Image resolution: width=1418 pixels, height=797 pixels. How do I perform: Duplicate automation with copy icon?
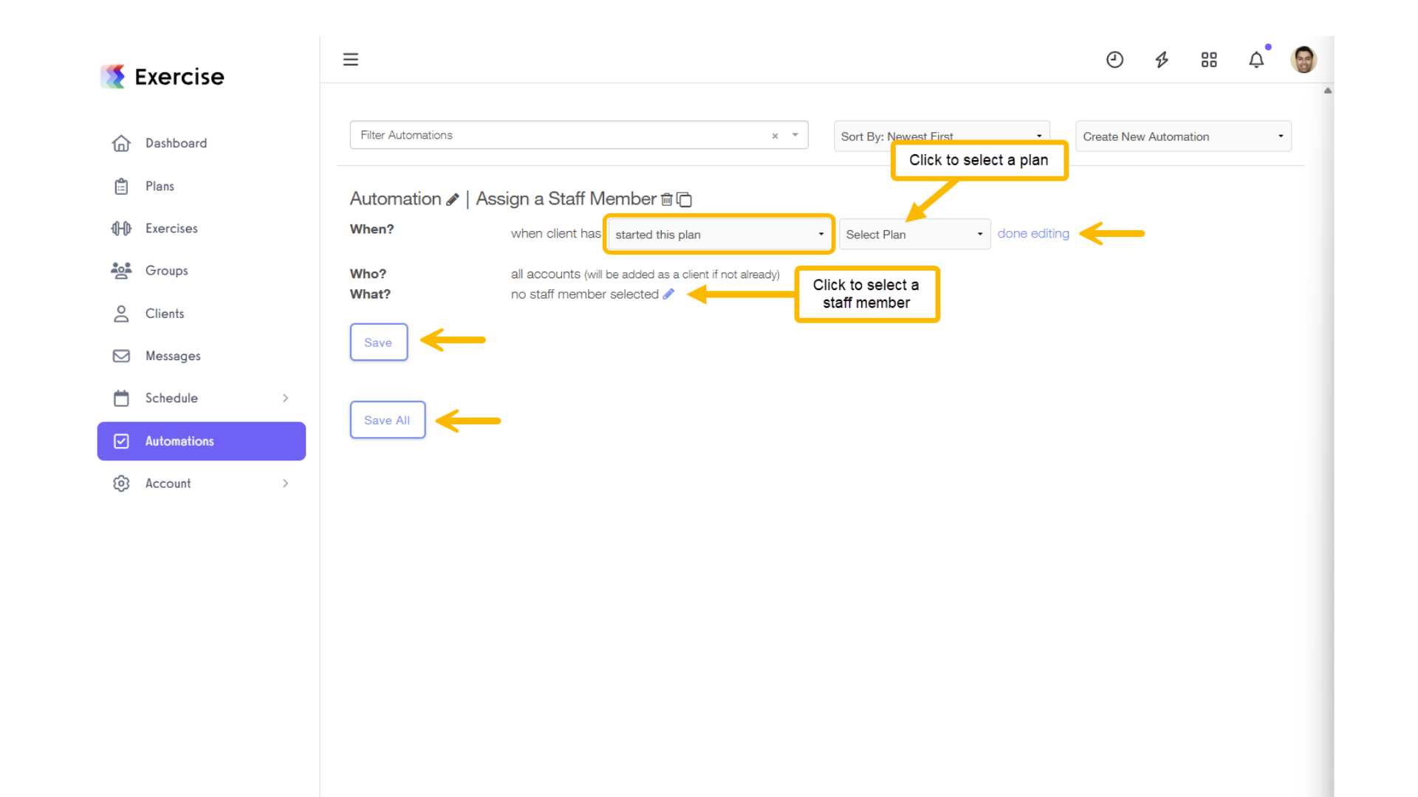click(x=685, y=199)
